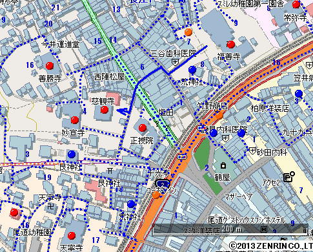
Task: Select the blue marker above 荒神社 near 三谷歯科医院
Action: click(x=192, y=70)
